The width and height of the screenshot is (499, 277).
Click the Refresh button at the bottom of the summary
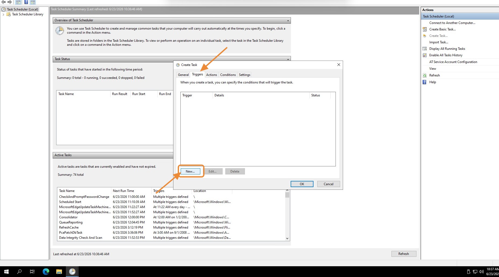404,254
